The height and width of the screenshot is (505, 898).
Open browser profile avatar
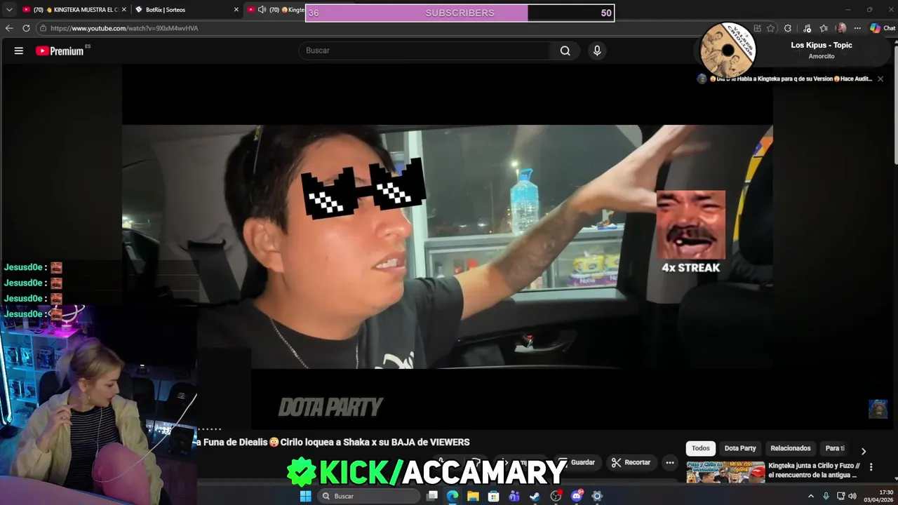click(x=840, y=28)
